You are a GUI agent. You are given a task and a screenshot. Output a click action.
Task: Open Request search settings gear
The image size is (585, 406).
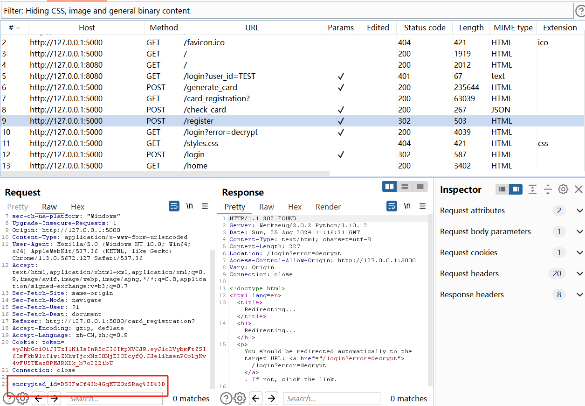(22, 398)
